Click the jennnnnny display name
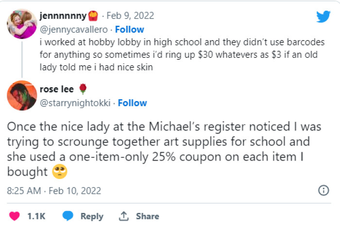Image resolution: width=340 pixels, height=228 pixels. (63, 16)
